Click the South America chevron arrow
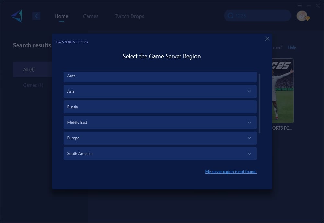This screenshot has height=223, width=324. [x=249, y=154]
